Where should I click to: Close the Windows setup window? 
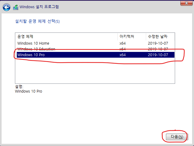186,3
